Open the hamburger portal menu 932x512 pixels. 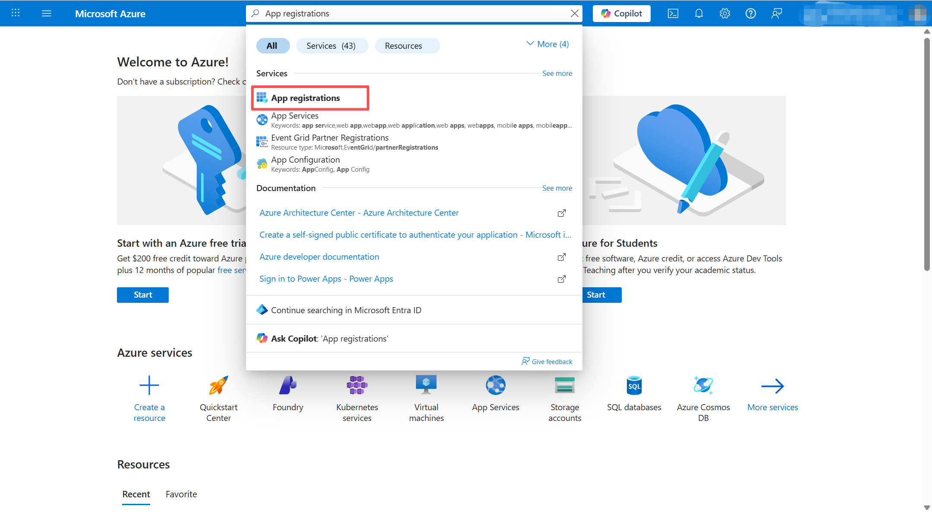tap(47, 13)
